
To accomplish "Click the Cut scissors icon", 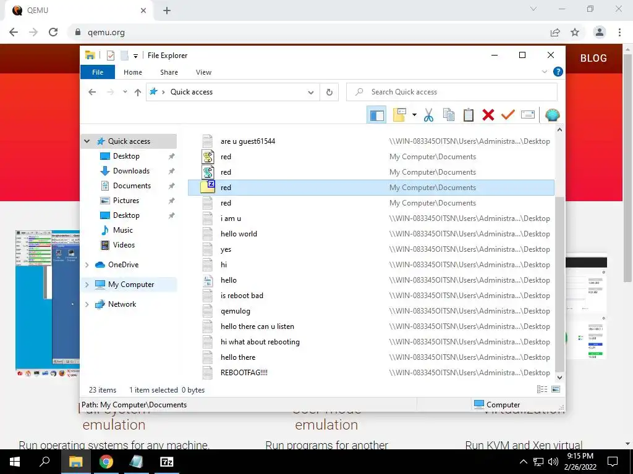I will point(428,115).
